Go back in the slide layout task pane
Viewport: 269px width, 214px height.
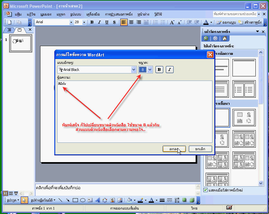[x=206, y=38]
